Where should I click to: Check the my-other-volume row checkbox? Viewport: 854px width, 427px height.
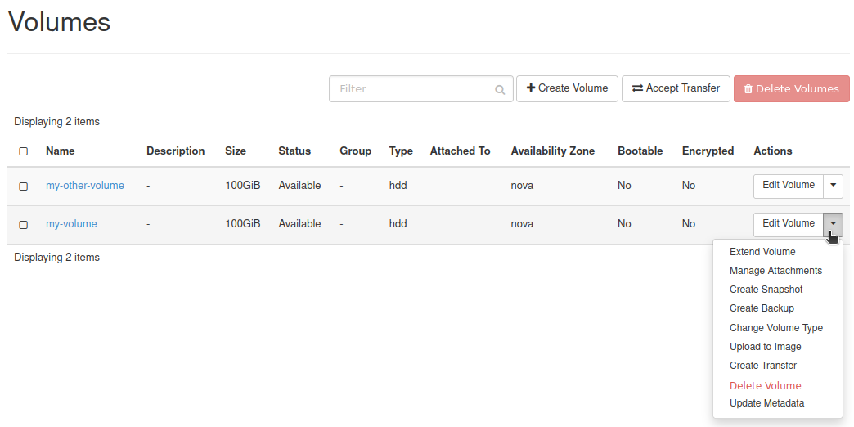pos(24,187)
